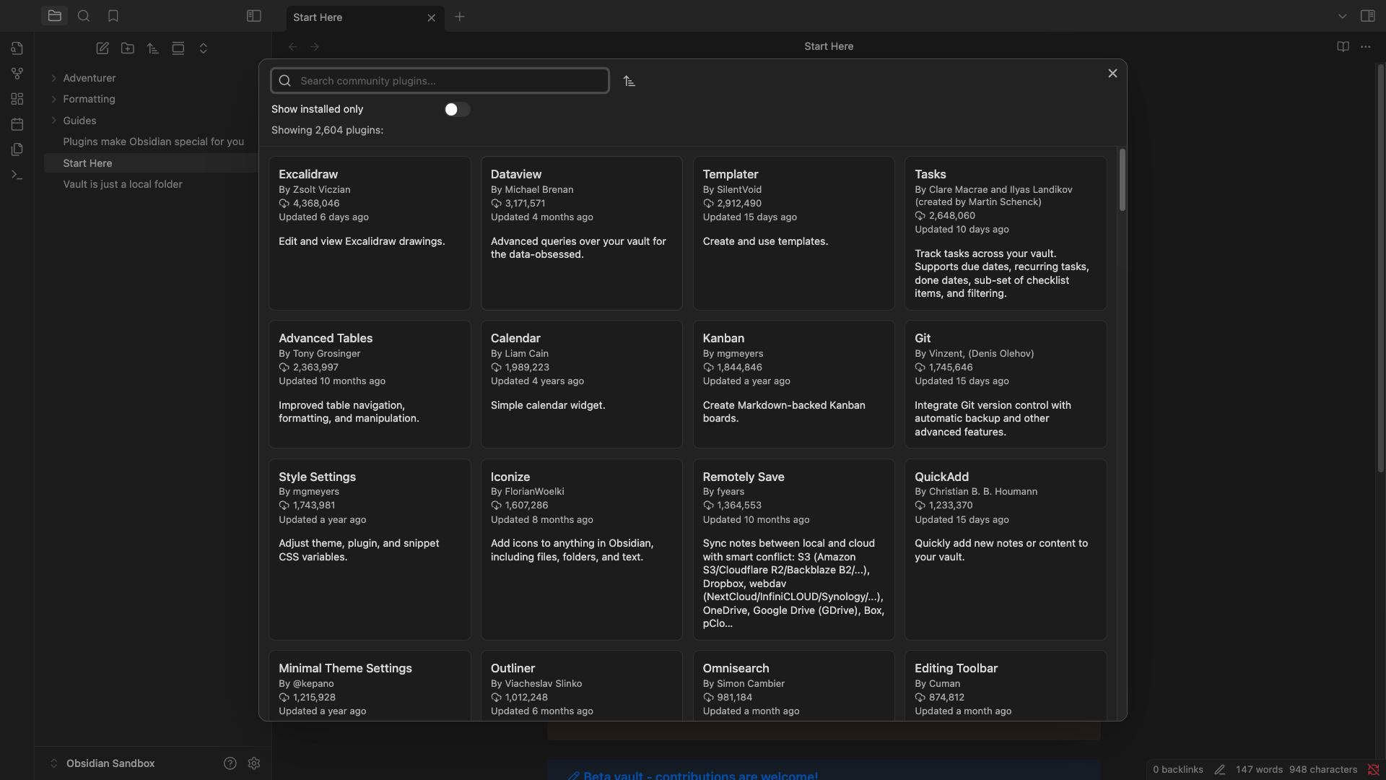
Task: Open today's daily note calendar icon
Action: [x=17, y=124]
